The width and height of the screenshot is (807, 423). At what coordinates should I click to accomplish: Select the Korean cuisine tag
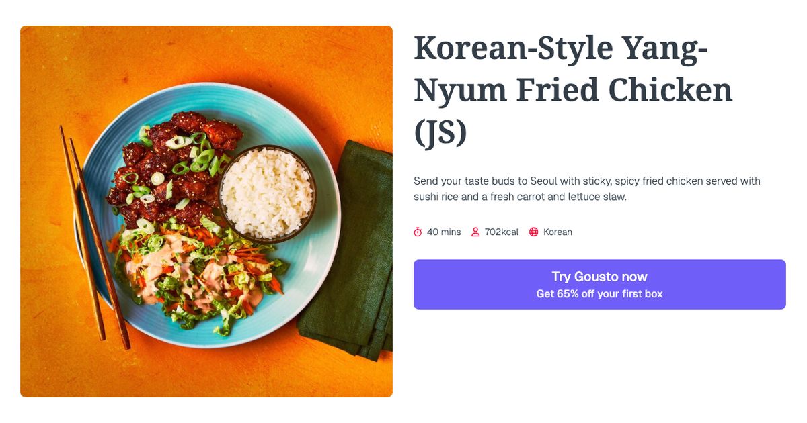[557, 232]
